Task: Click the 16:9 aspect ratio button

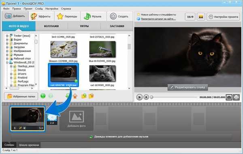Action: pyautogui.click(x=190, y=17)
